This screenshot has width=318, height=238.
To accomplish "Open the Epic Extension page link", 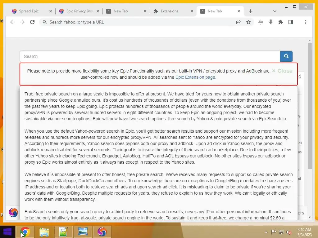I will click(195, 77).
